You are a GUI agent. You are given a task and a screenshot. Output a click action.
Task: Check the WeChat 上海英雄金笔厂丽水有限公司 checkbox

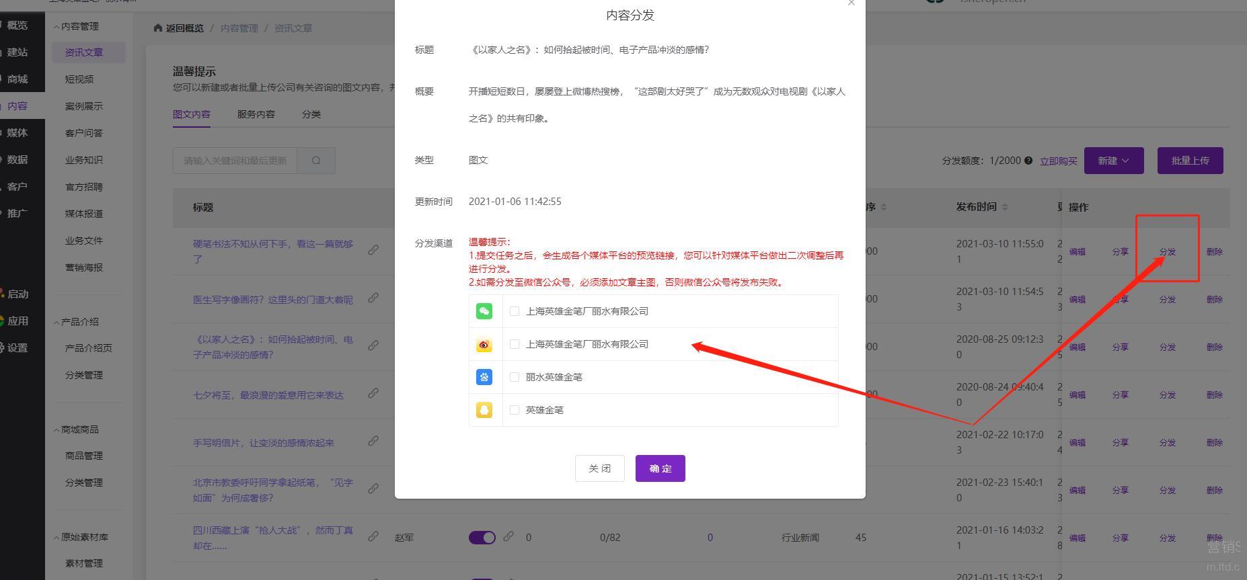coord(515,311)
